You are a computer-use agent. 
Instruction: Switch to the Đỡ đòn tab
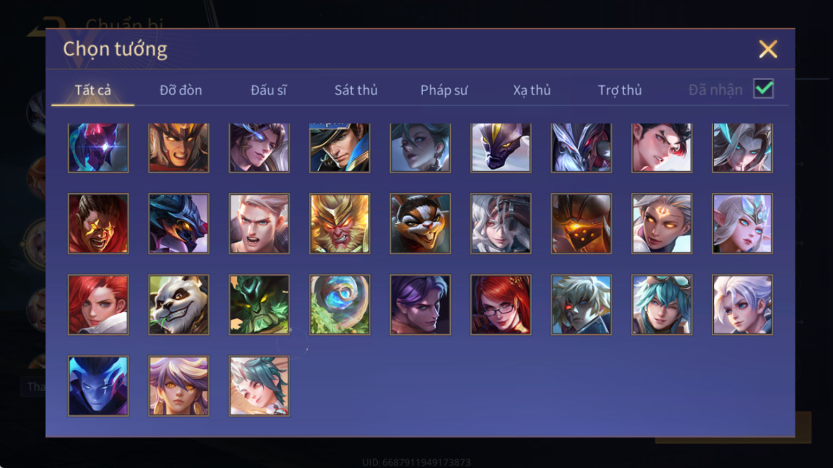tap(181, 90)
